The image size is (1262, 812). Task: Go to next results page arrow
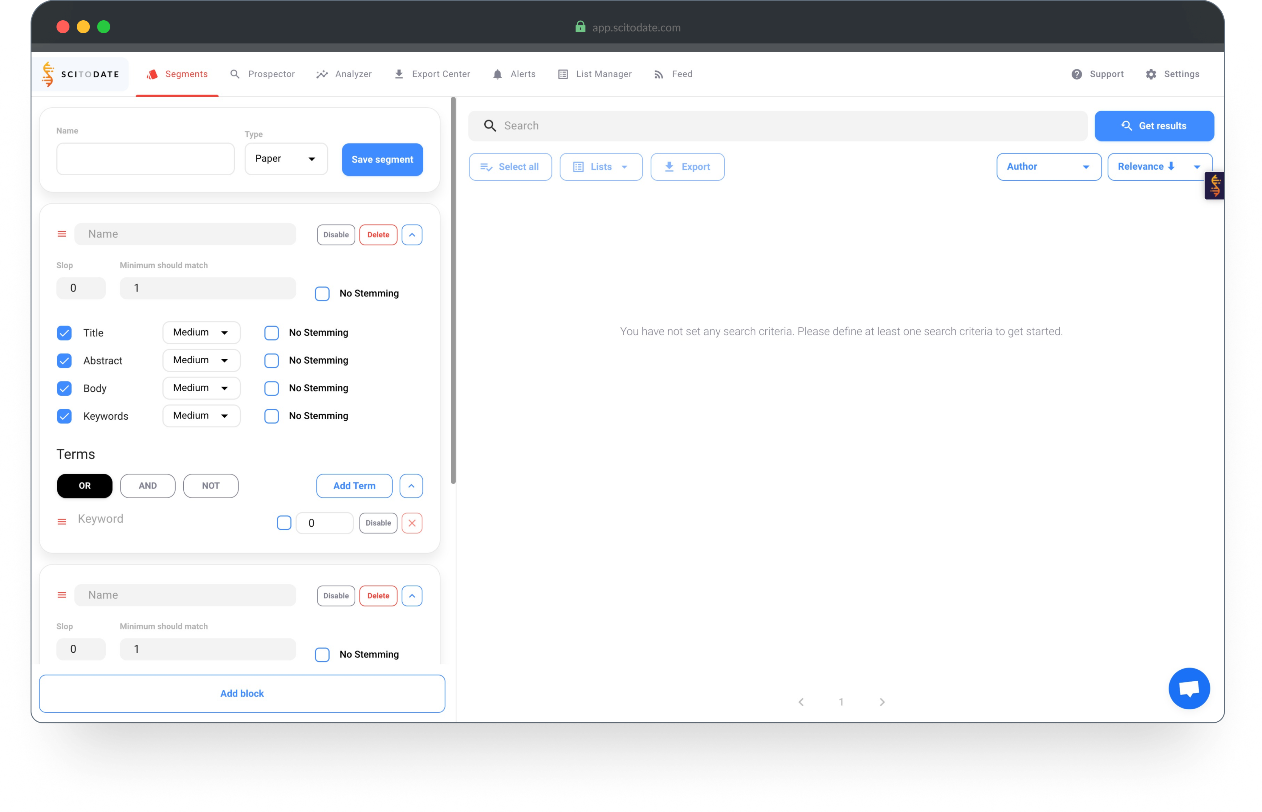[x=882, y=702]
